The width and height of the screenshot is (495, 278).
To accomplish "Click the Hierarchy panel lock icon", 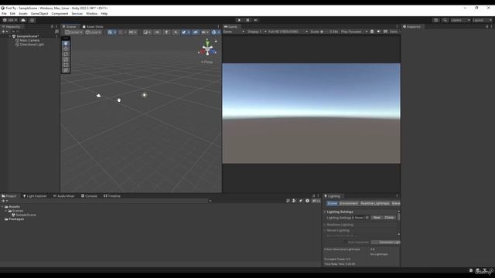I will coord(52,27).
